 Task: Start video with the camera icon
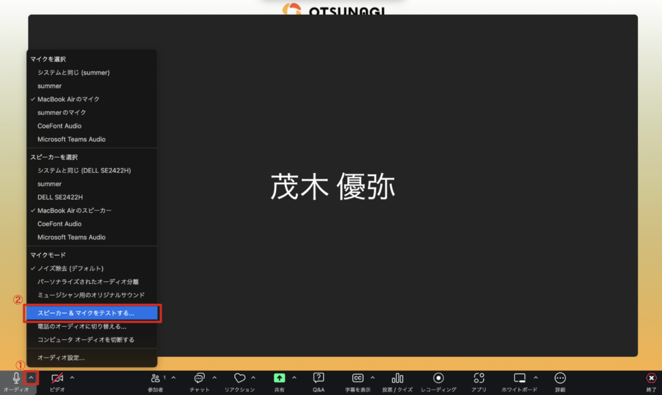(58, 378)
